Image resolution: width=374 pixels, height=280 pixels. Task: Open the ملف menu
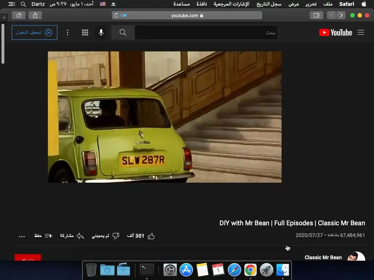[x=328, y=4]
